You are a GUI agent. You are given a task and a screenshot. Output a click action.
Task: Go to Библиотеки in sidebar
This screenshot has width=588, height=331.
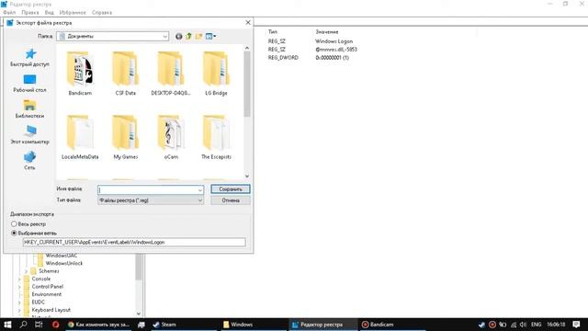click(x=29, y=109)
